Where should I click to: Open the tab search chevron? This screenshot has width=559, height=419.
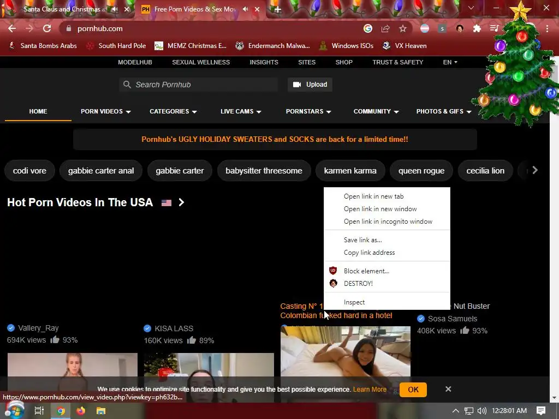471,8
